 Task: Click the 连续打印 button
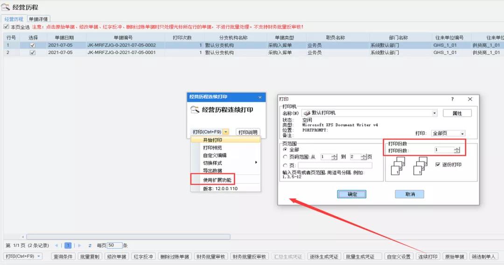click(x=428, y=257)
